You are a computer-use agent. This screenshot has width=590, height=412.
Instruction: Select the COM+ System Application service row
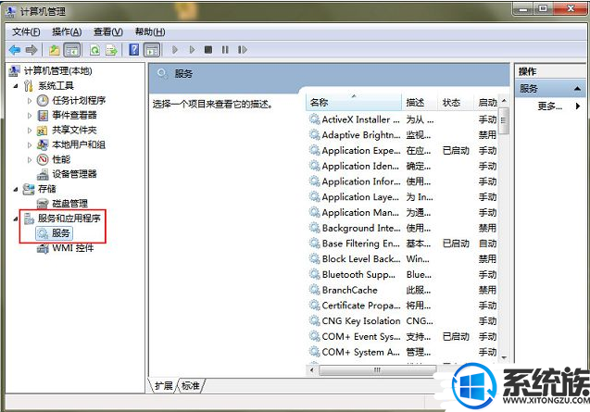(403, 352)
